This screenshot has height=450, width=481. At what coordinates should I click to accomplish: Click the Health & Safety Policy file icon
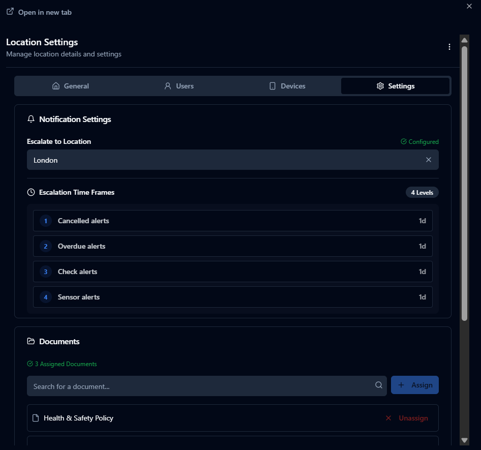point(36,418)
